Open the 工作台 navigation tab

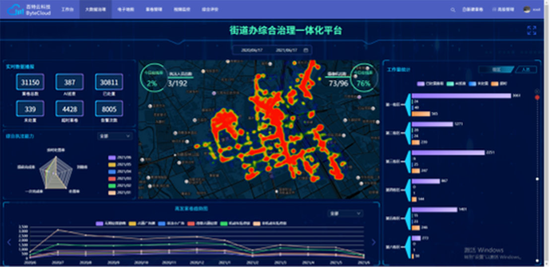click(x=67, y=9)
